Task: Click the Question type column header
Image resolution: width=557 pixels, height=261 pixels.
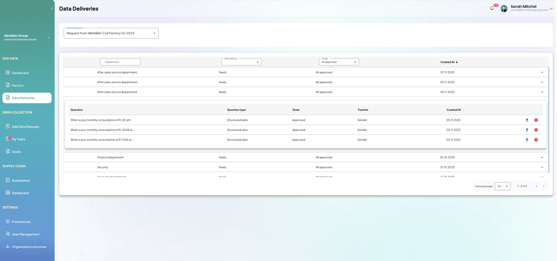Action: [237, 110]
